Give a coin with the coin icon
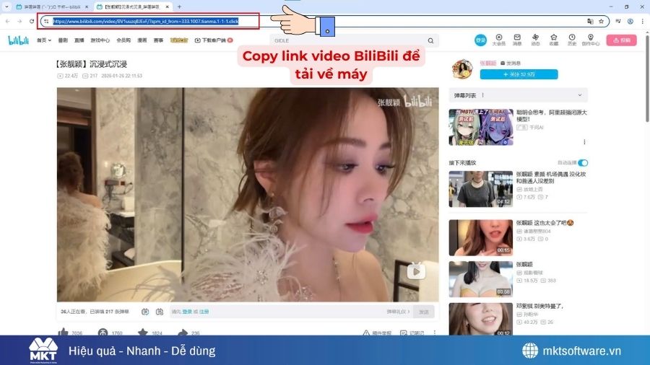The width and height of the screenshot is (650, 365). [x=103, y=332]
